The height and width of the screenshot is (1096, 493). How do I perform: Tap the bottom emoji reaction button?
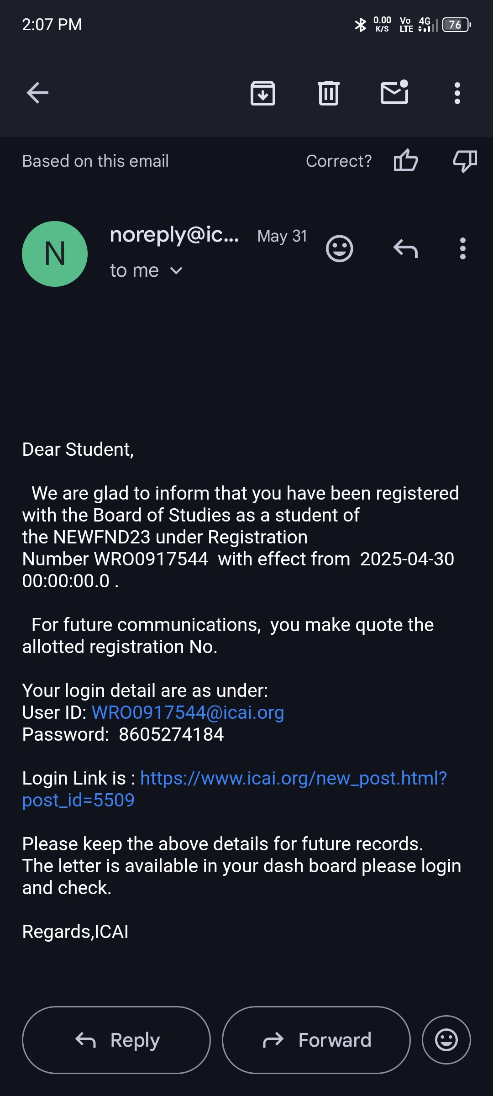pyautogui.click(x=446, y=1040)
